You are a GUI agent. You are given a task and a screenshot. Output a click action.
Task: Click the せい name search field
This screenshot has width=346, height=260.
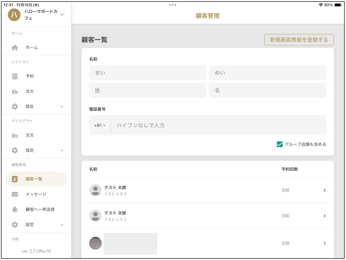pyautogui.click(x=147, y=72)
